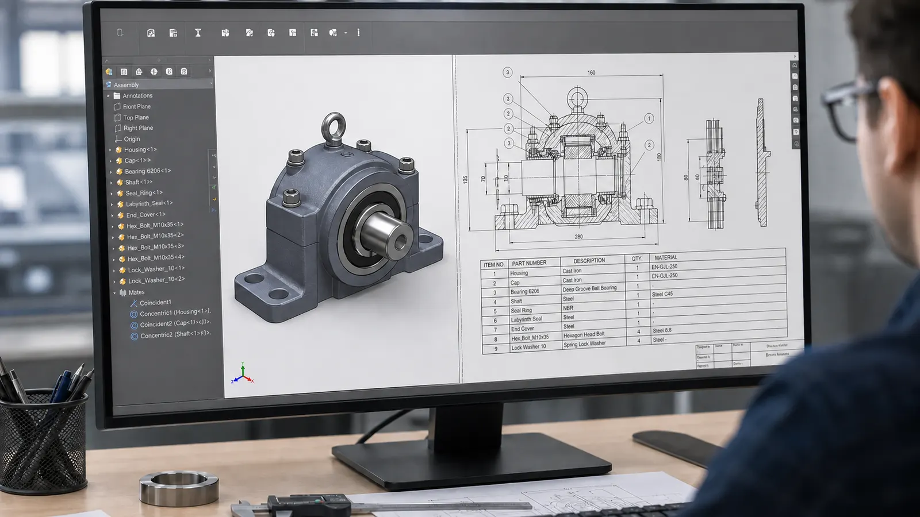This screenshot has height=517, width=920.
Task: Select the '280' dimension below the section view
Action: tap(578, 237)
